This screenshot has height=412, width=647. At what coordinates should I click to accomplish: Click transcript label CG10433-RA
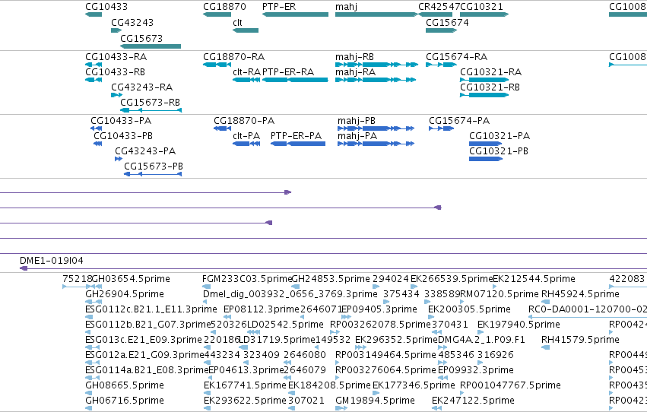(116, 57)
